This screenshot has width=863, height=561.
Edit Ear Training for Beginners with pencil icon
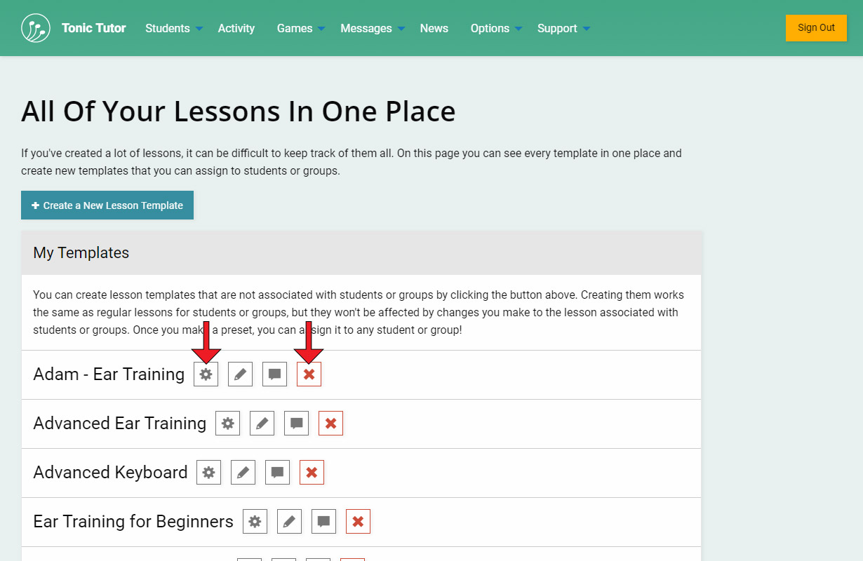(289, 522)
